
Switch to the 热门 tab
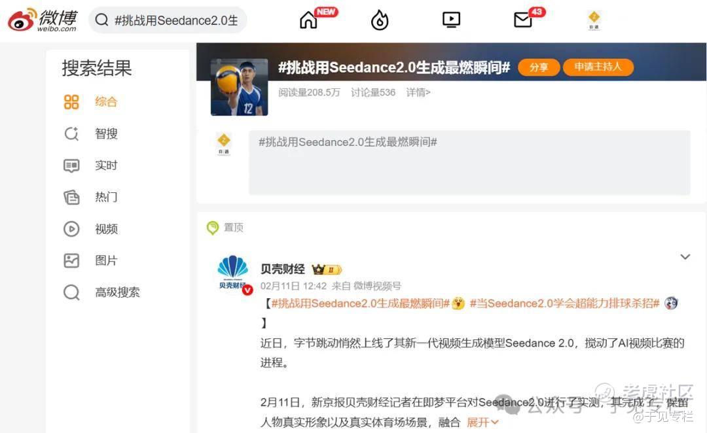106,197
